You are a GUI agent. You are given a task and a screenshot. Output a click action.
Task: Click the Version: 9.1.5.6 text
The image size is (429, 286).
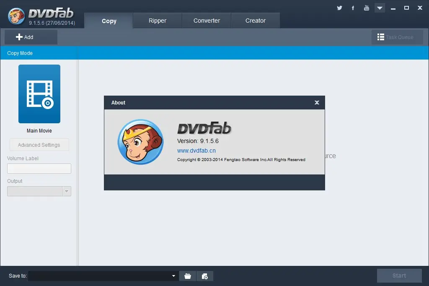(198, 141)
